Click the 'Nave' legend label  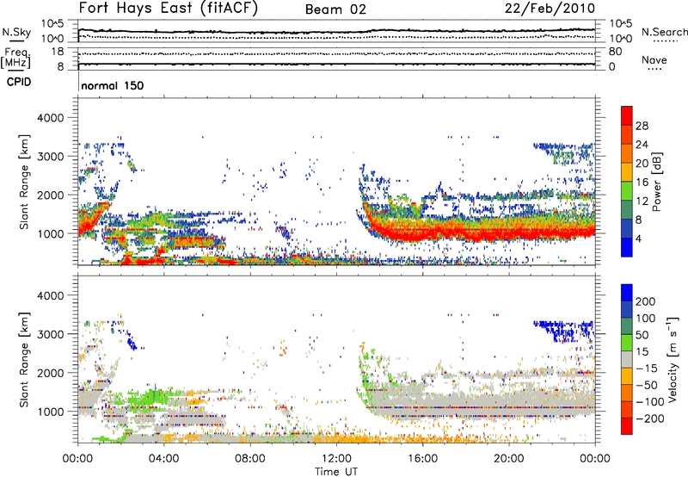coord(654,60)
